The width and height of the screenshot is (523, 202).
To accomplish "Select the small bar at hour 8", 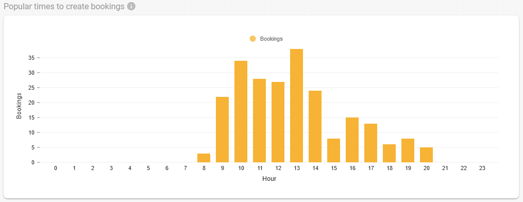I will click(204, 158).
